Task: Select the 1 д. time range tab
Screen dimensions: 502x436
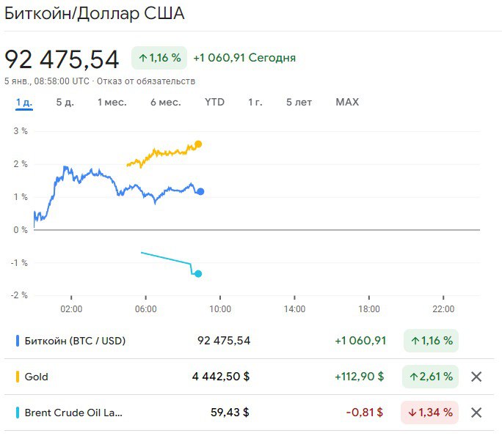Action: point(24,102)
